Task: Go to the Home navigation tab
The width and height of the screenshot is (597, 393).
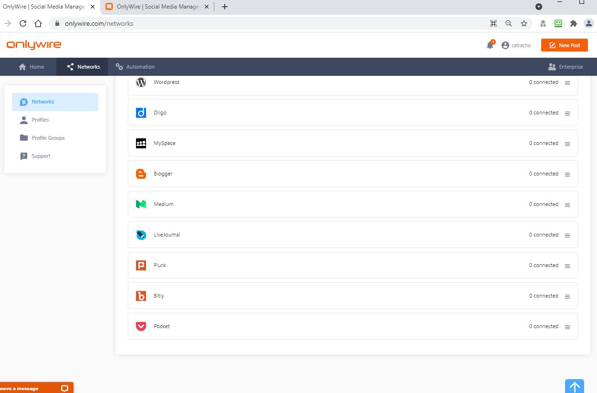Action: (x=31, y=67)
